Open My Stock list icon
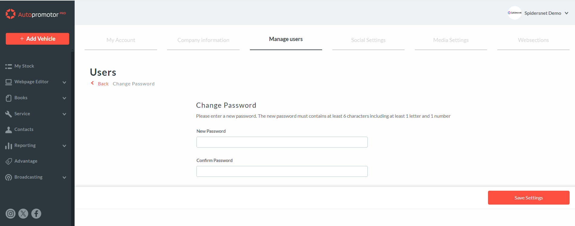Viewport: 575px width, 226px height. [x=8, y=66]
